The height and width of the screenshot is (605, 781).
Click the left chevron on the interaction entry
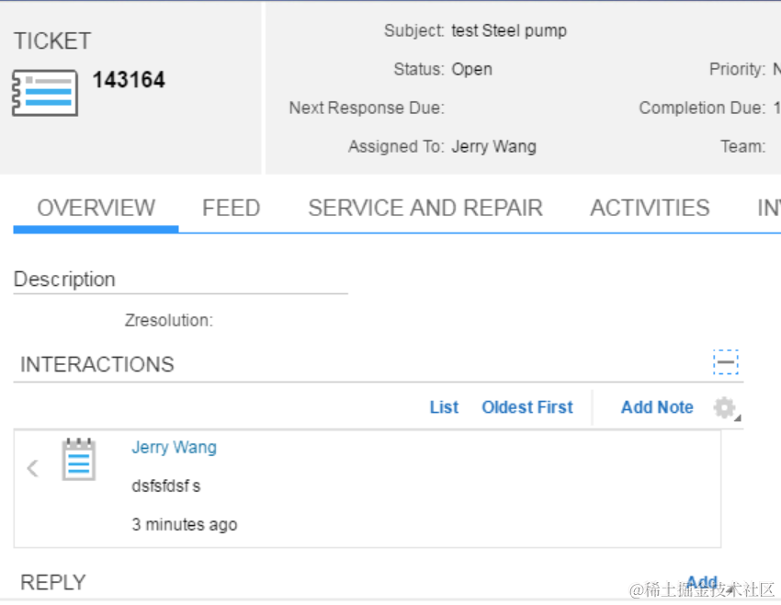[33, 468]
